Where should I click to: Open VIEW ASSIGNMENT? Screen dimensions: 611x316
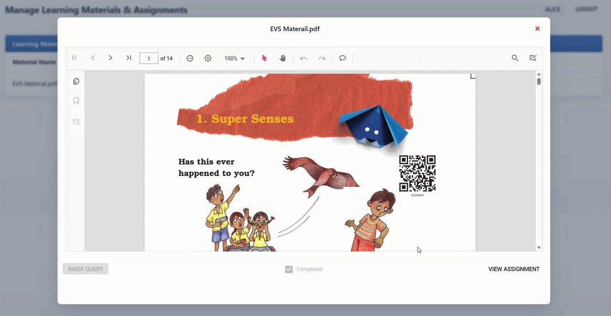(514, 269)
